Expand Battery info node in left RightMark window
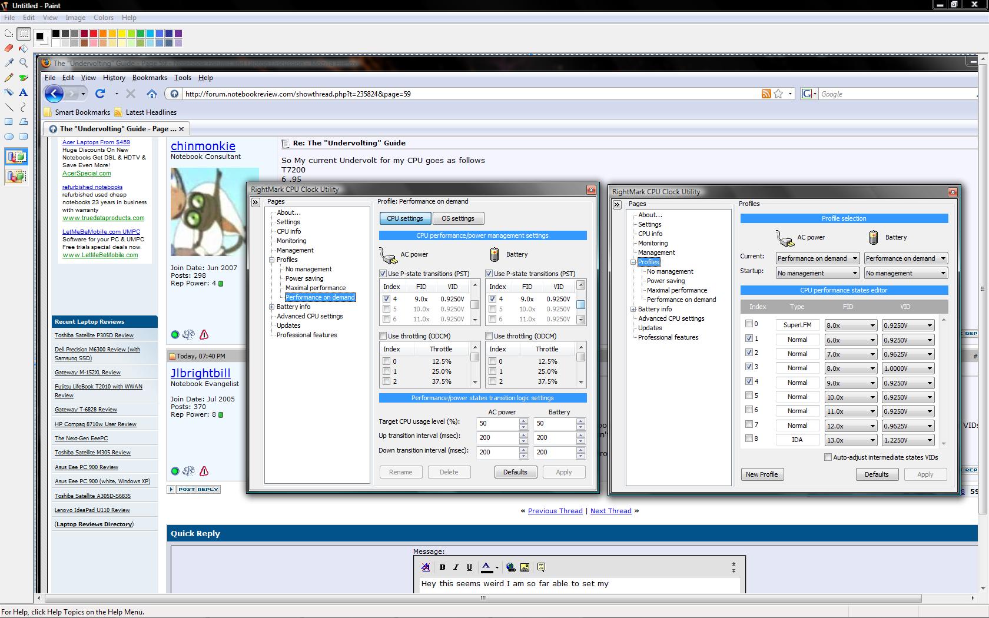This screenshot has height=618, width=989. [x=272, y=307]
